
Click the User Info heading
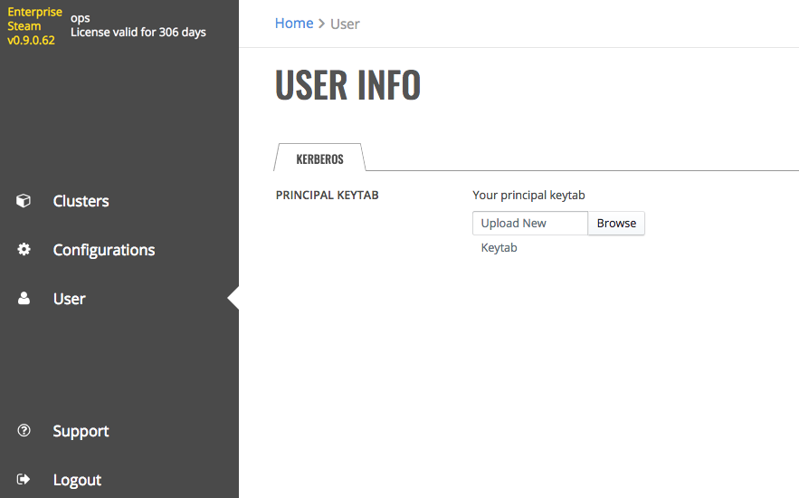coord(347,84)
